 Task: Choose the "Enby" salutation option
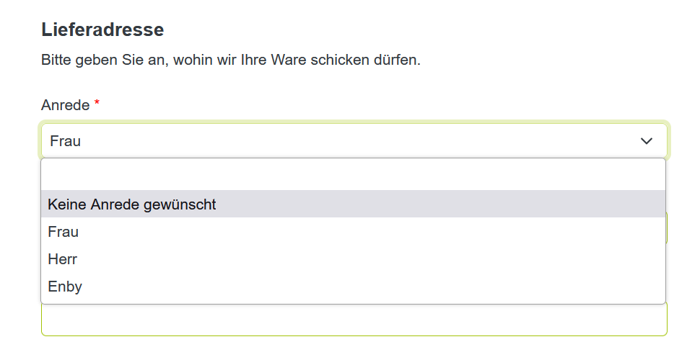[65, 287]
